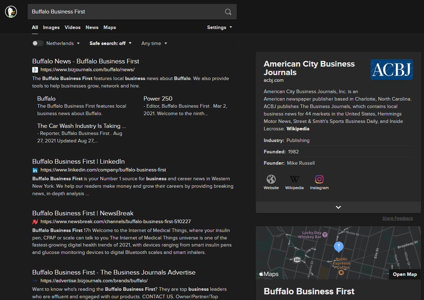Open The Car Wash Industry Is Taking sitelink
424x300 pixels.
click(x=82, y=126)
